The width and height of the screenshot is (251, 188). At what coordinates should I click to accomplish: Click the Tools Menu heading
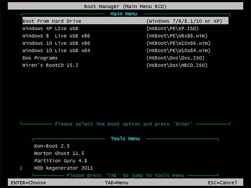(x=125, y=139)
